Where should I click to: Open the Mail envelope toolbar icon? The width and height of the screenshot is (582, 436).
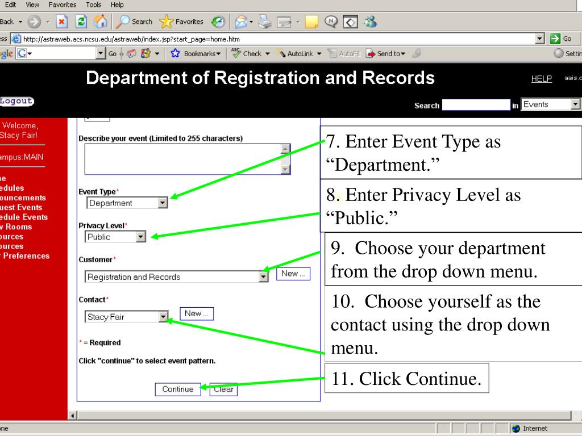(x=241, y=22)
